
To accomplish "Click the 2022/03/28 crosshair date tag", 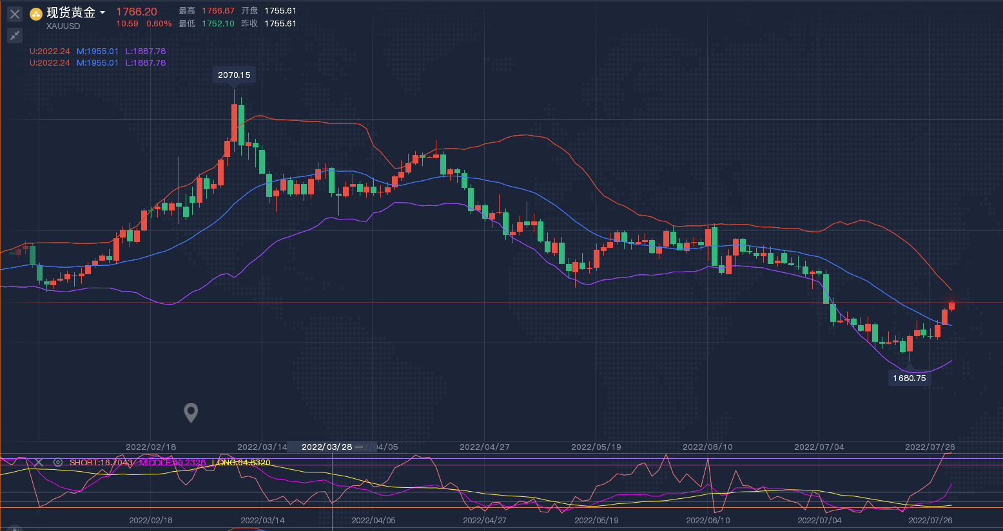I will tap(327, 447).
